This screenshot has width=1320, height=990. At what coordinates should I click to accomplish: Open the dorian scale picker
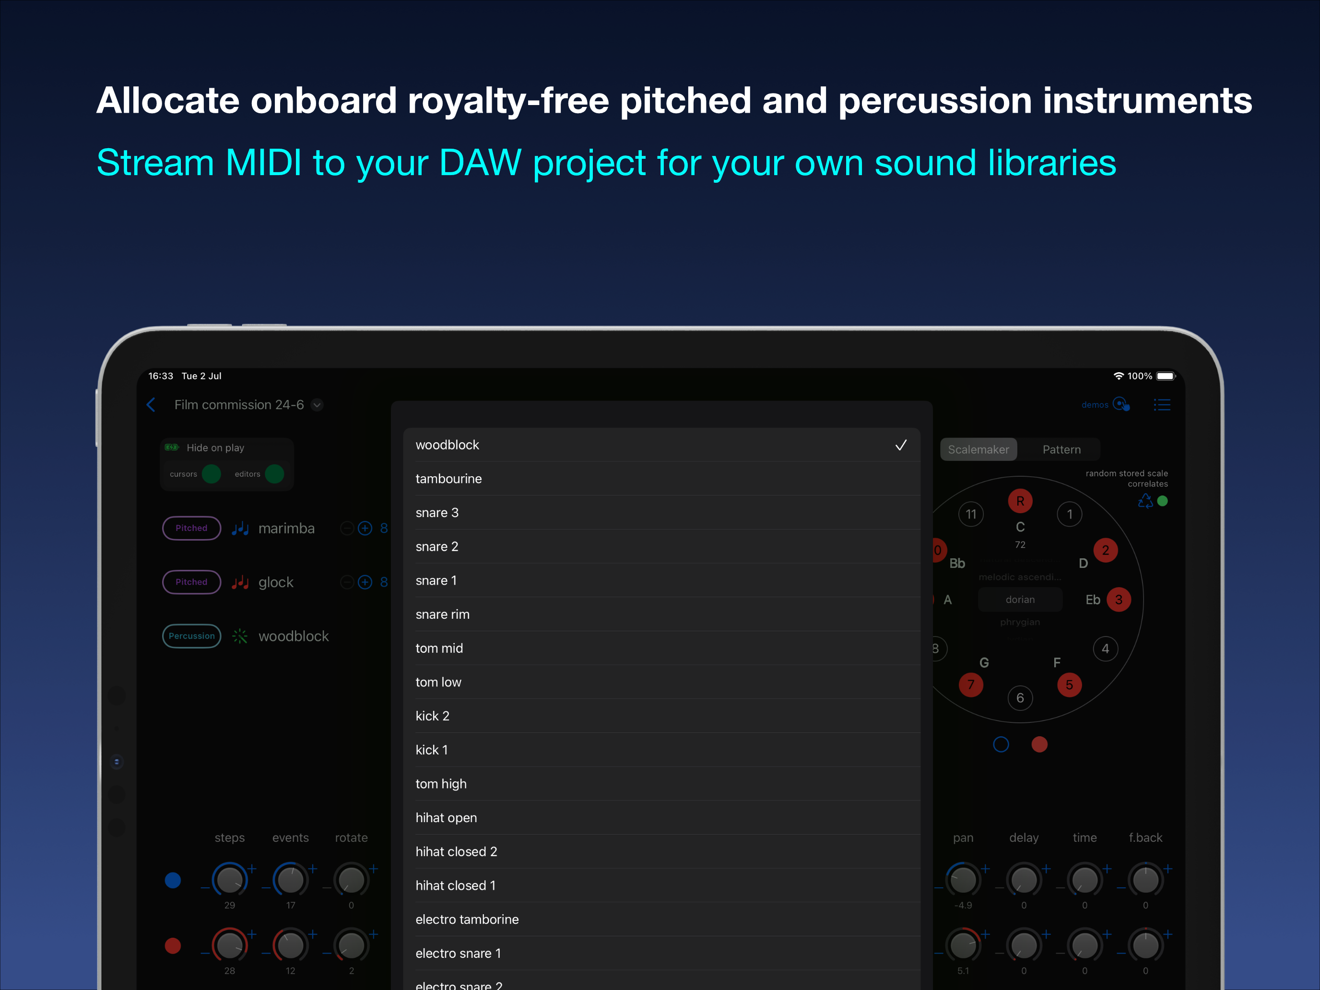1020,599
